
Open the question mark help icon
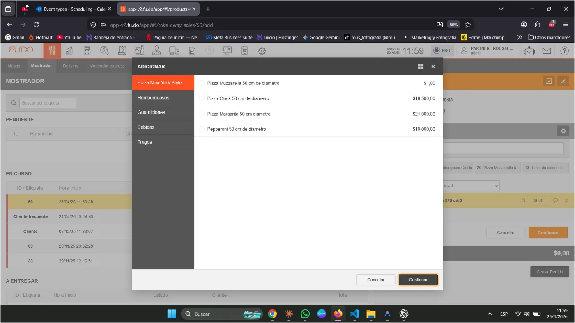[x=565, y=51]
